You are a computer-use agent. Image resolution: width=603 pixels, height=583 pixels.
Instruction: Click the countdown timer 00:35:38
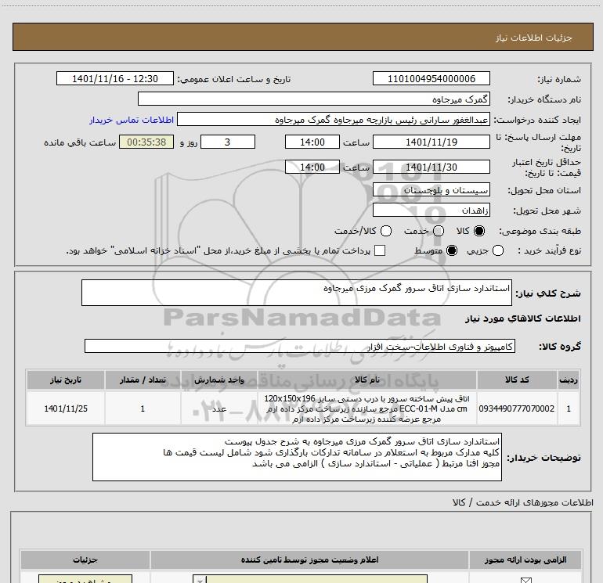point(146,142)
